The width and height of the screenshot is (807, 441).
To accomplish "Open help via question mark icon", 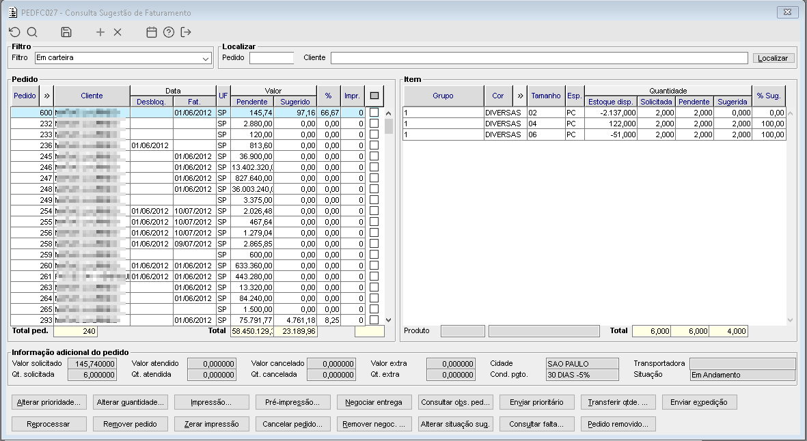I will (x=169, y=32).
